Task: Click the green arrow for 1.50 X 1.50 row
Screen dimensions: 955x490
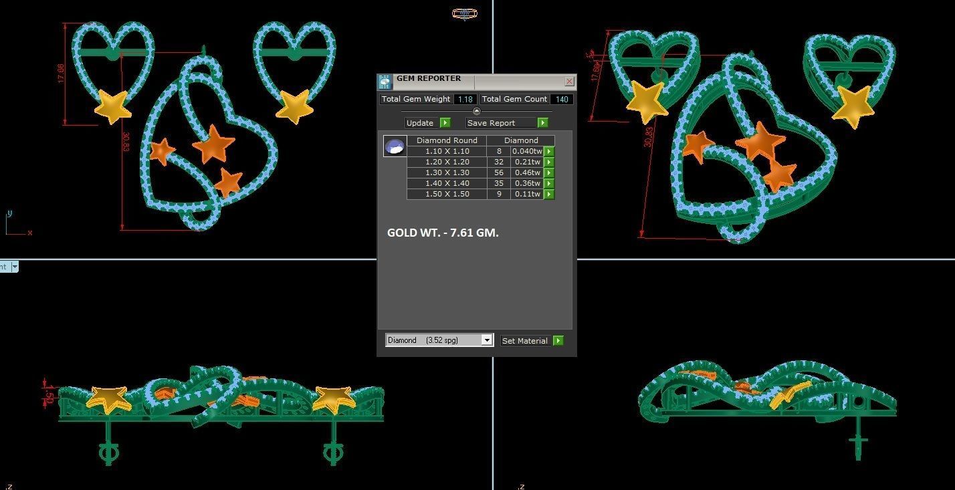Action: pos(549,195)
